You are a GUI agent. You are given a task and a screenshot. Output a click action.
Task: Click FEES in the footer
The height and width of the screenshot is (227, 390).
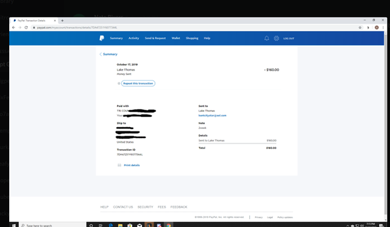point(161,207)
